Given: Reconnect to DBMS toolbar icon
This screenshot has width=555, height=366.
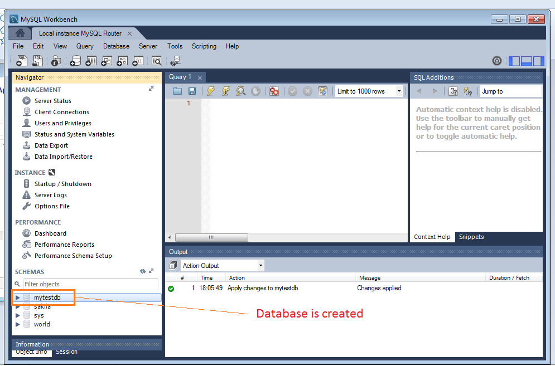Looking at the screenshot, I should 175,61.
